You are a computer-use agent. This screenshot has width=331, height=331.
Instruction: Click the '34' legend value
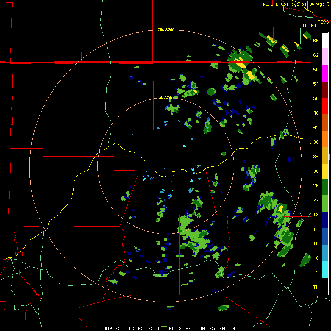[316, 157]
